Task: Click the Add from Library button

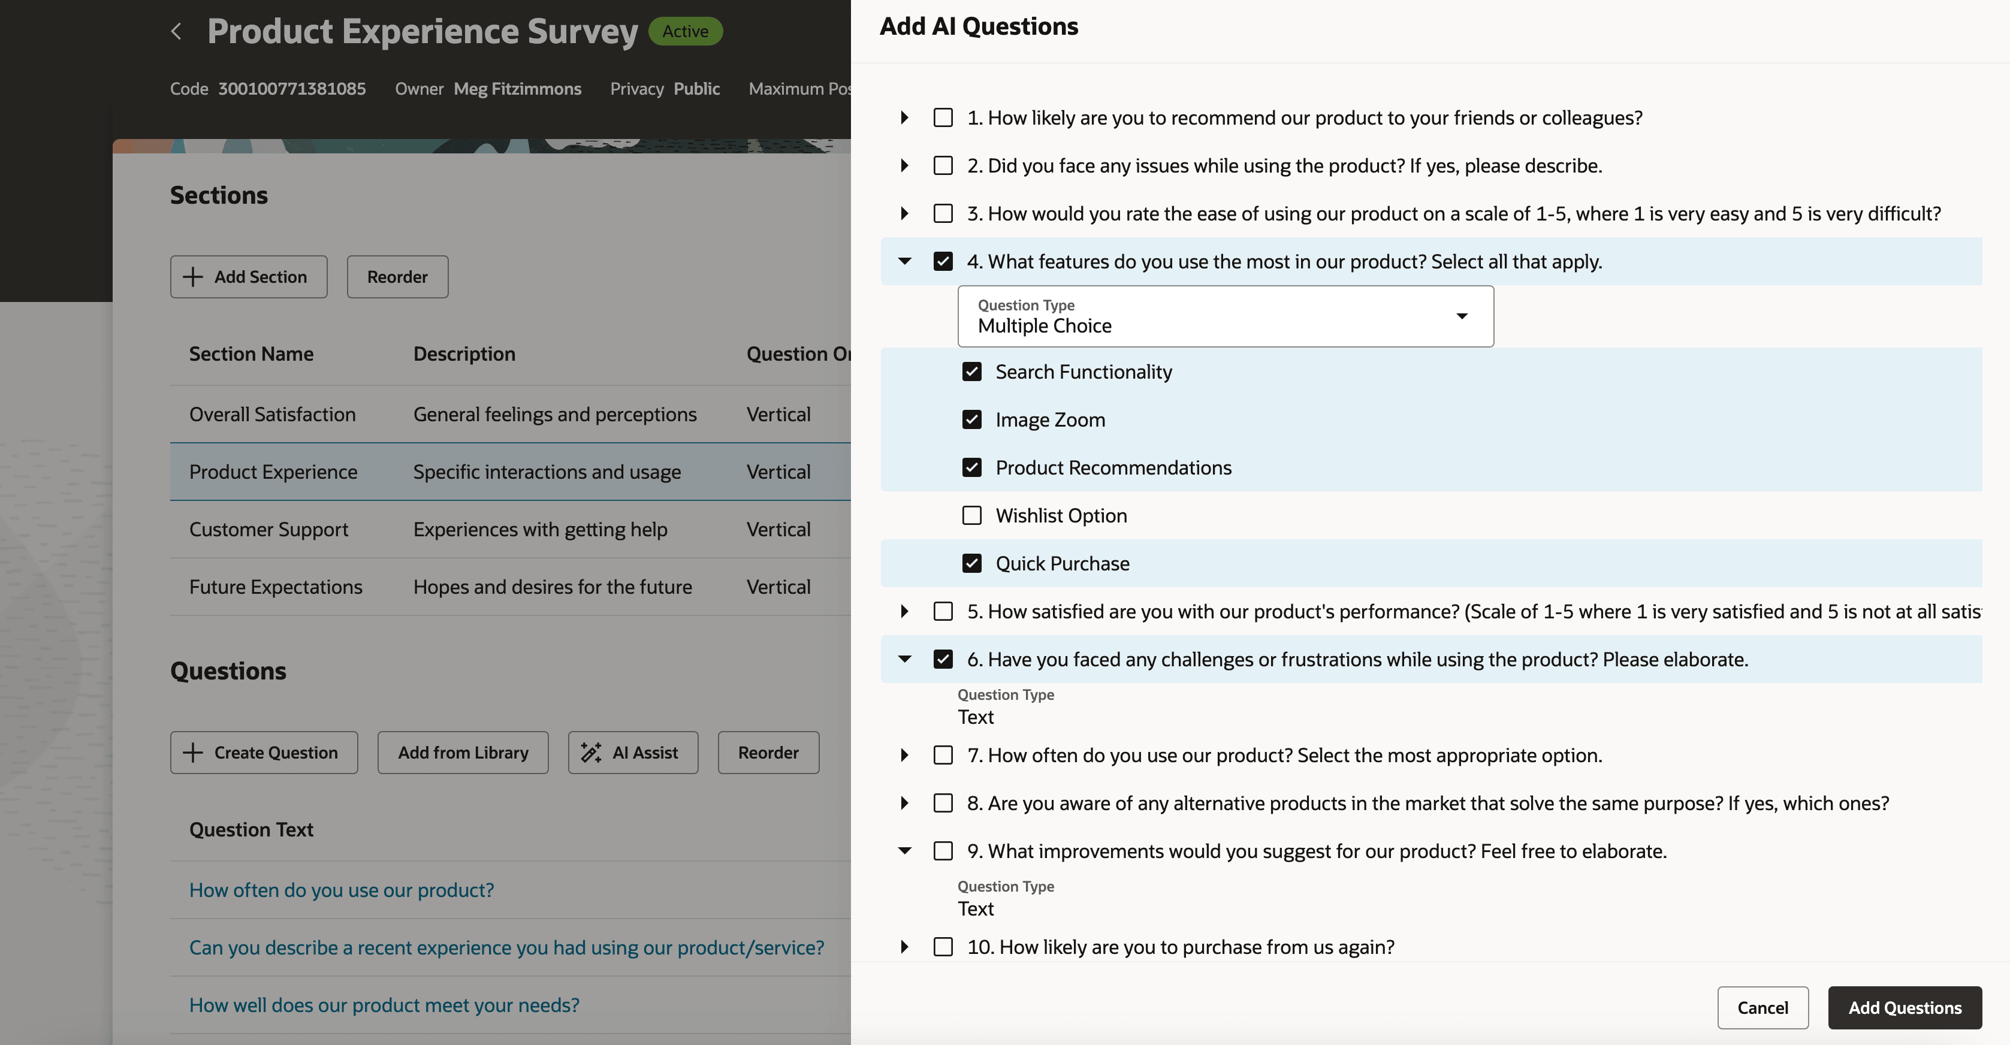Action: click(463, 751)
